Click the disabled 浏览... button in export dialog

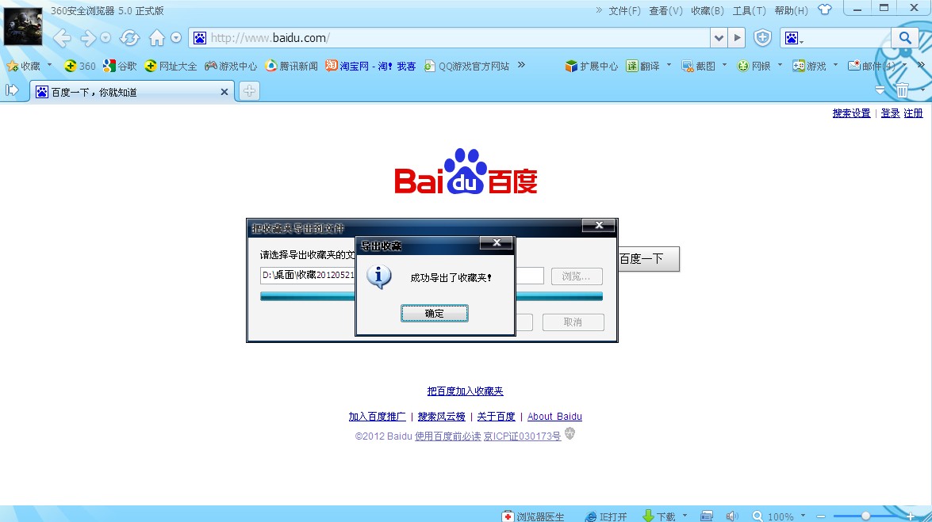click(577, 276)
